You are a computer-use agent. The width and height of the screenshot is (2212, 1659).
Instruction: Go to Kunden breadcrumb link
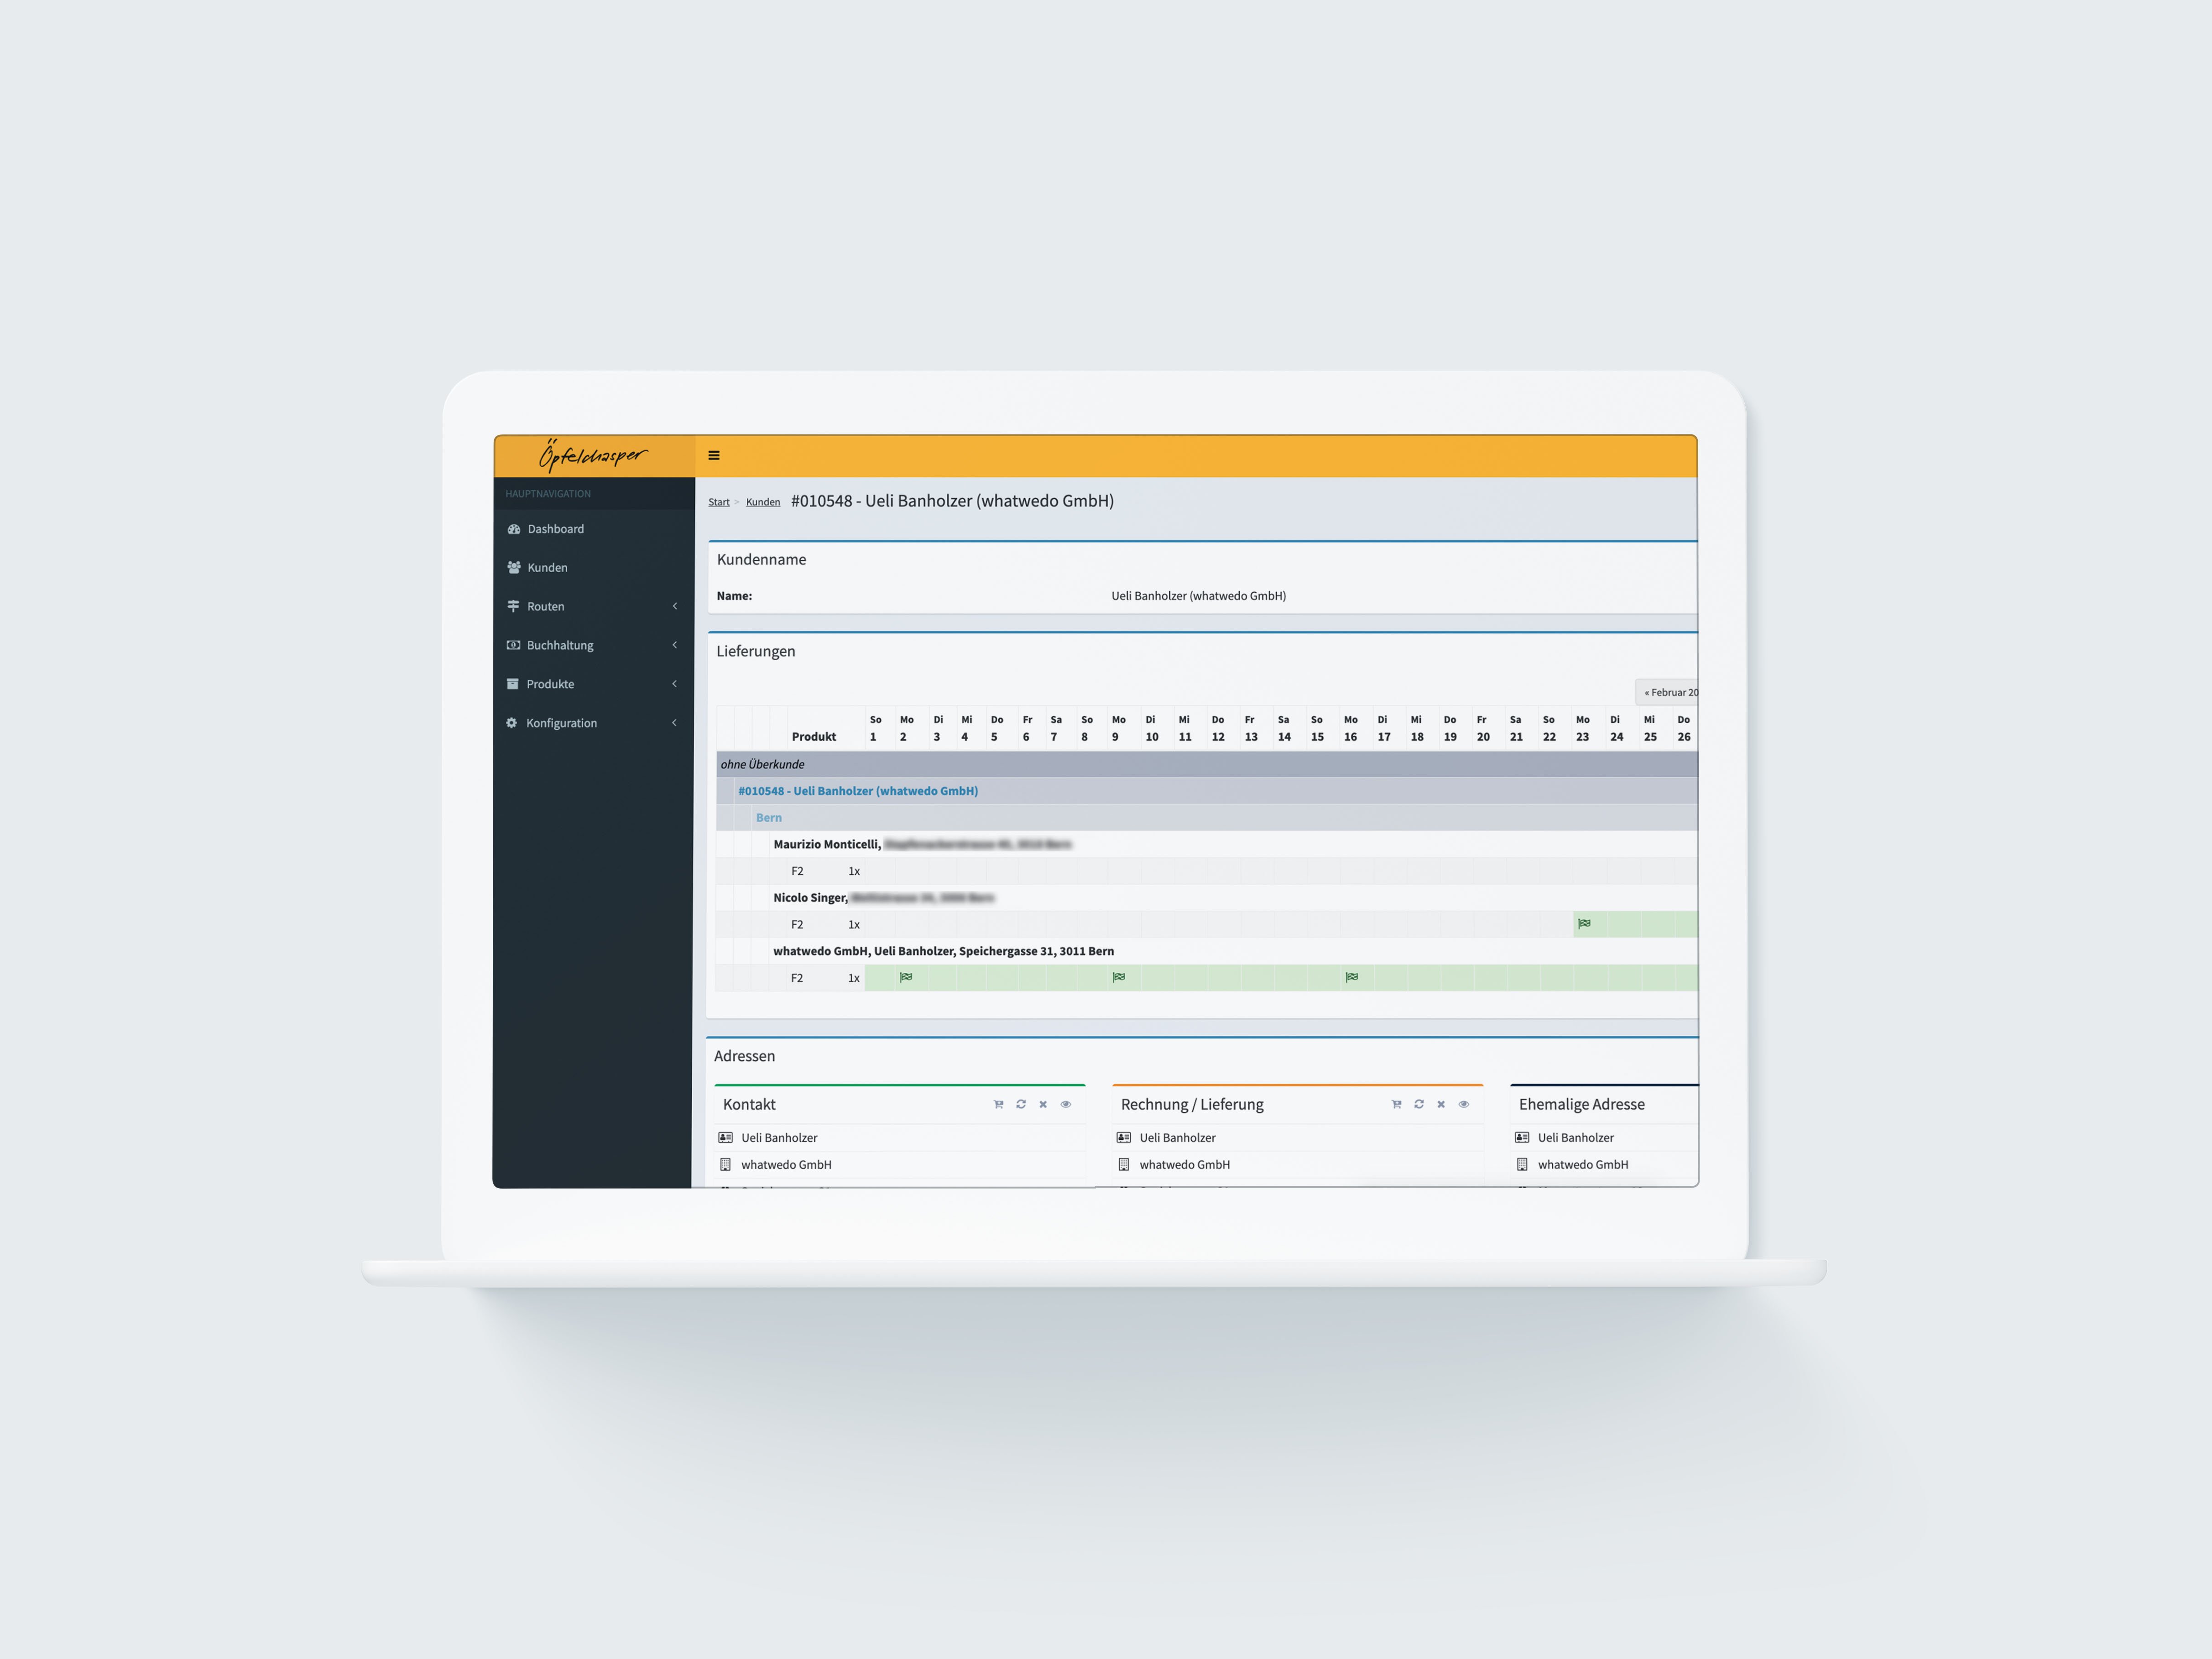coord(763,502)
